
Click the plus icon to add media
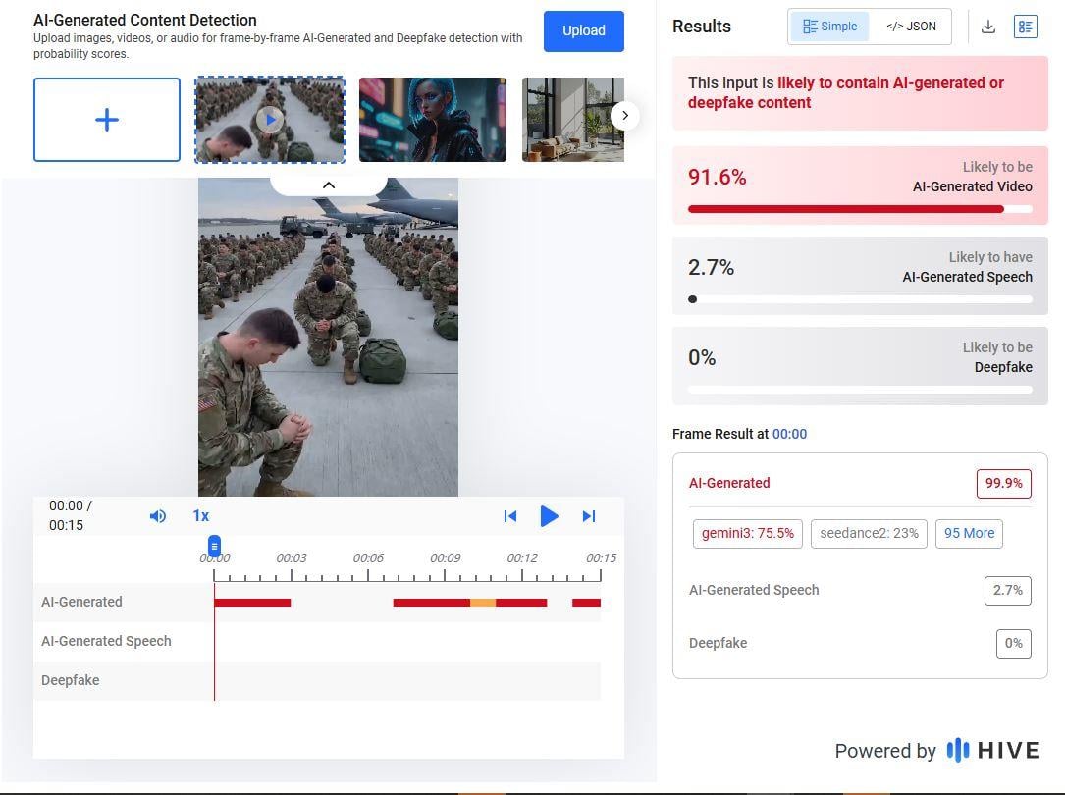(107, 120)
